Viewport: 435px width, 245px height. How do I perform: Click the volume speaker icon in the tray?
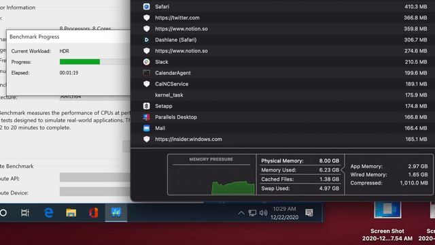coord(263,213)
